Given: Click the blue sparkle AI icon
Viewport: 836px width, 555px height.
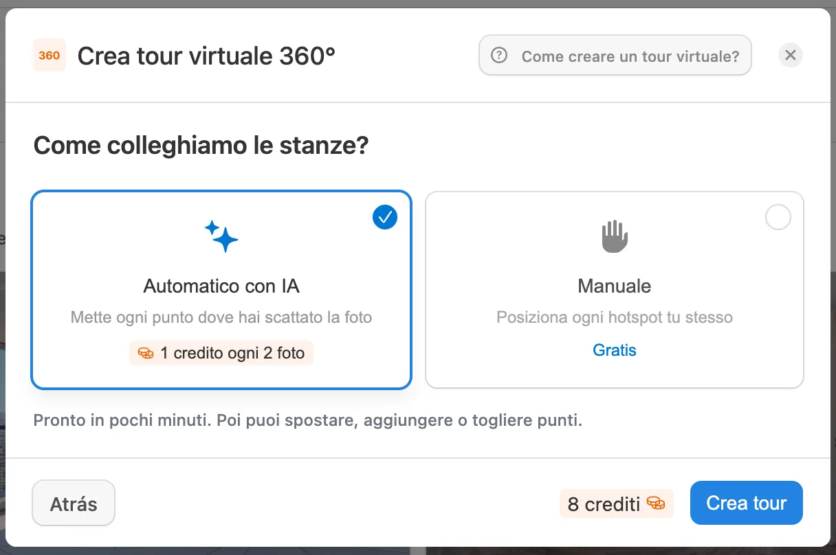Looking at the screenshot, I should (x=221, y=236).
